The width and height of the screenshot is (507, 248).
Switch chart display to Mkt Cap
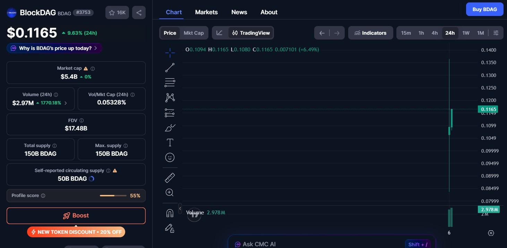[194, 33]
